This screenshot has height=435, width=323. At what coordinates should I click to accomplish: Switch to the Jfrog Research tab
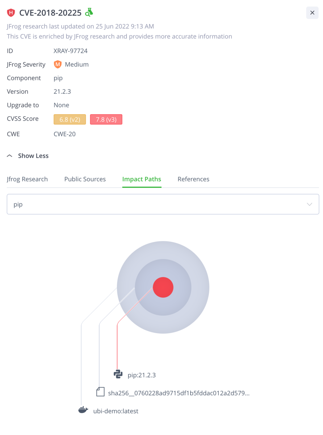[x=27, y=179]
